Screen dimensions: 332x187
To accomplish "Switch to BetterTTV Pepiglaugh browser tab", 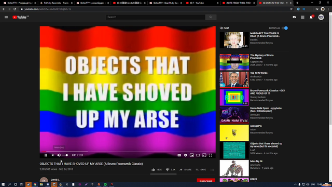I will (19, 3).
